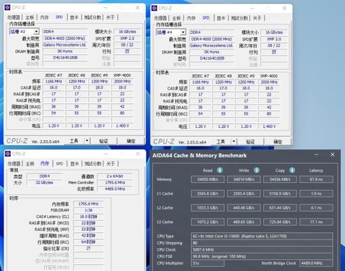Click the L1 Cache Read value 3565.8 GB/s
Screen dimensions: 345x271
(x=208, y=194)
